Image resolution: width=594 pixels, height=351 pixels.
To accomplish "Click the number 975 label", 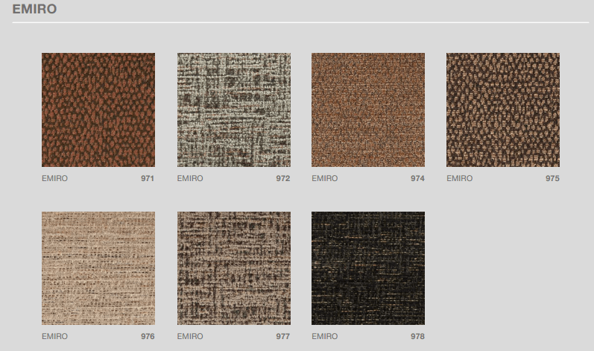I will pos(552,178).
